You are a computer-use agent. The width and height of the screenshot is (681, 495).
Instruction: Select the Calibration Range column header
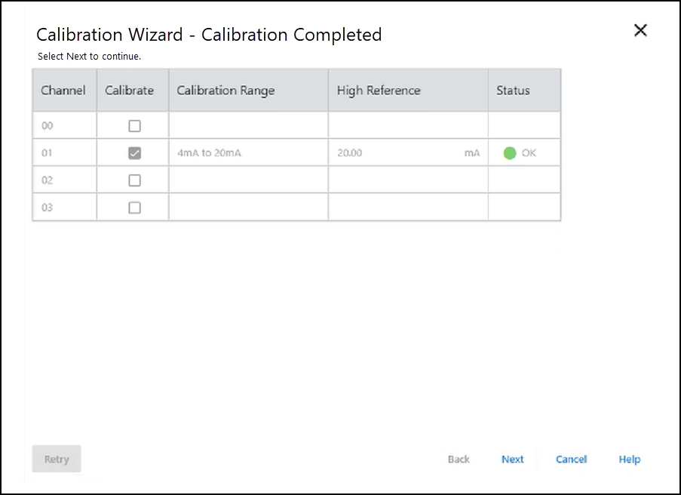coord(226,91)
